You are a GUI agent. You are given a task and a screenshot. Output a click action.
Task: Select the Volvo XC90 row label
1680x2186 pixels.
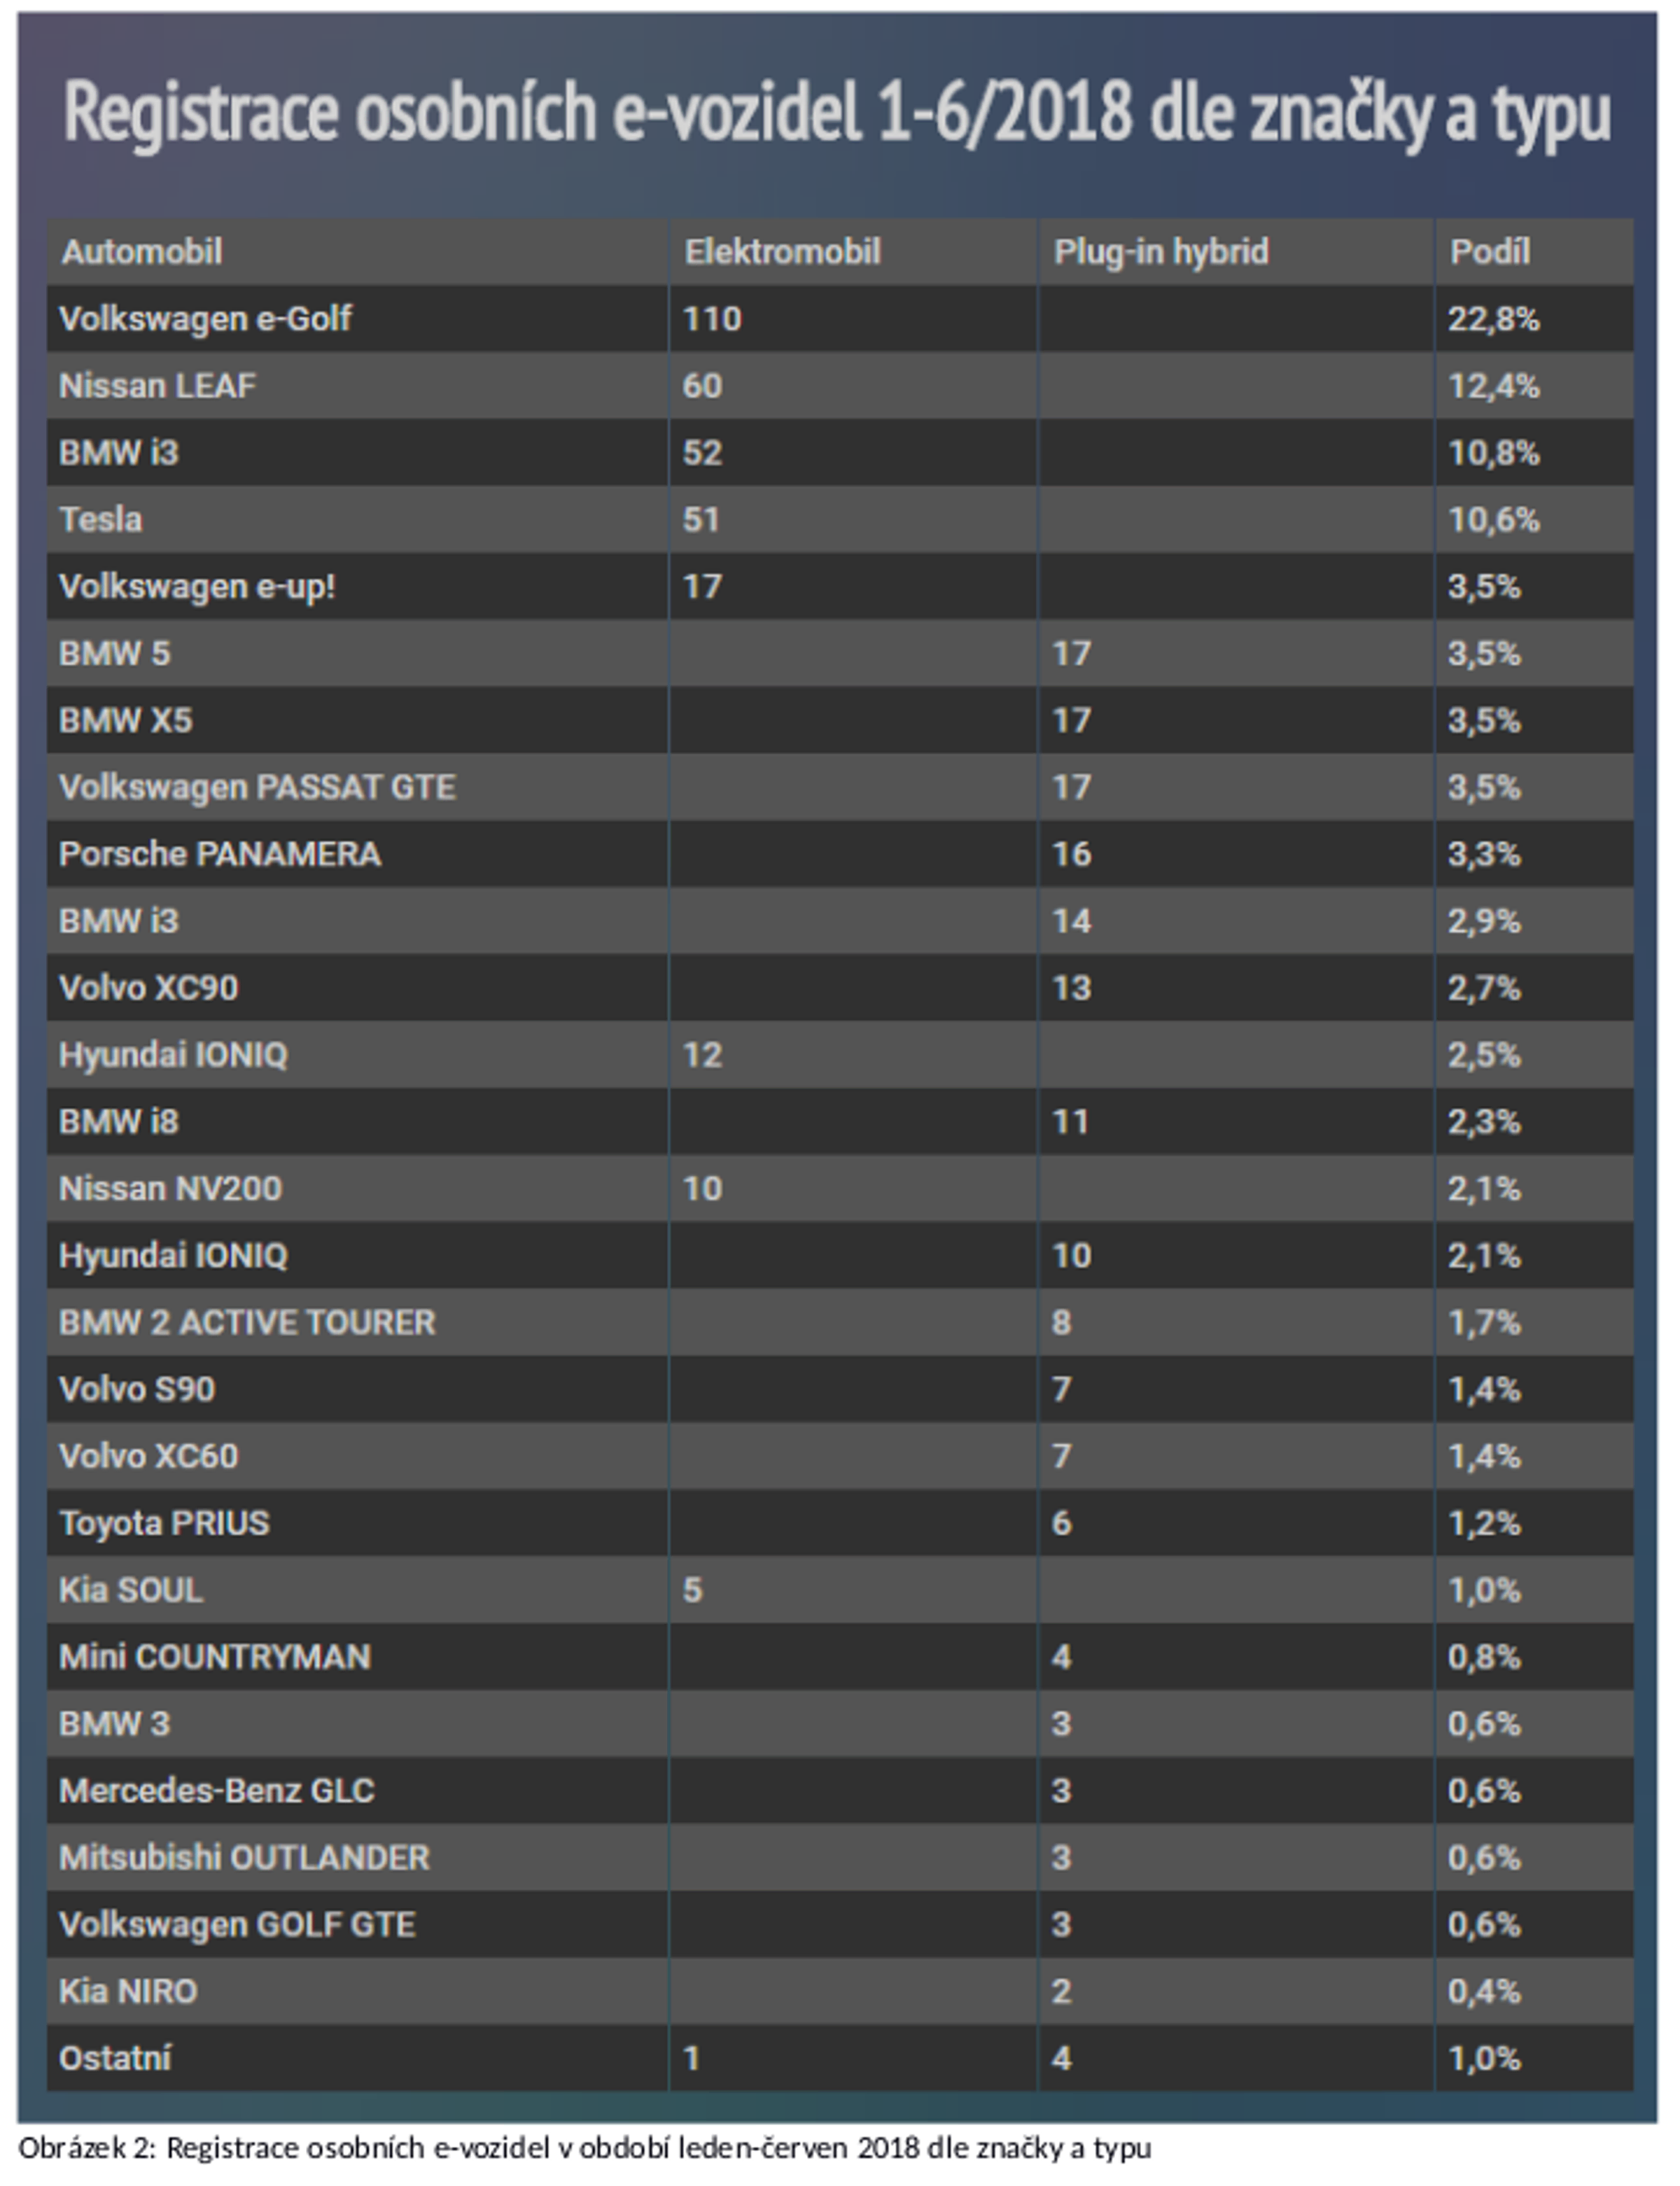click(x=148, y=988)
